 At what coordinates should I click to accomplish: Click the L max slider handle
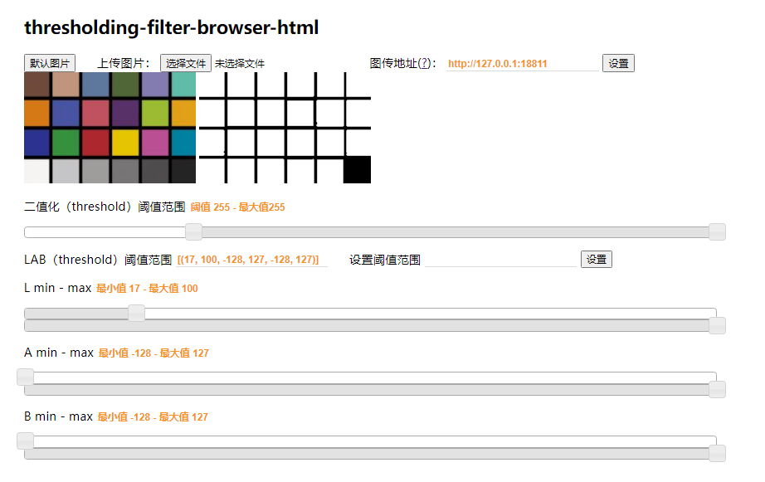(x=717, y=325)
